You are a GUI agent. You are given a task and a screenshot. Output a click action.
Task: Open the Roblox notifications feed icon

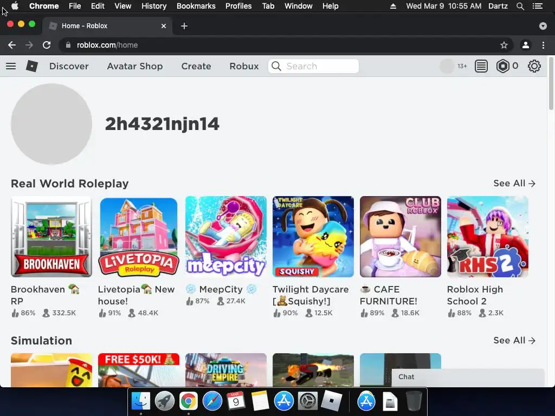point(481,66)
